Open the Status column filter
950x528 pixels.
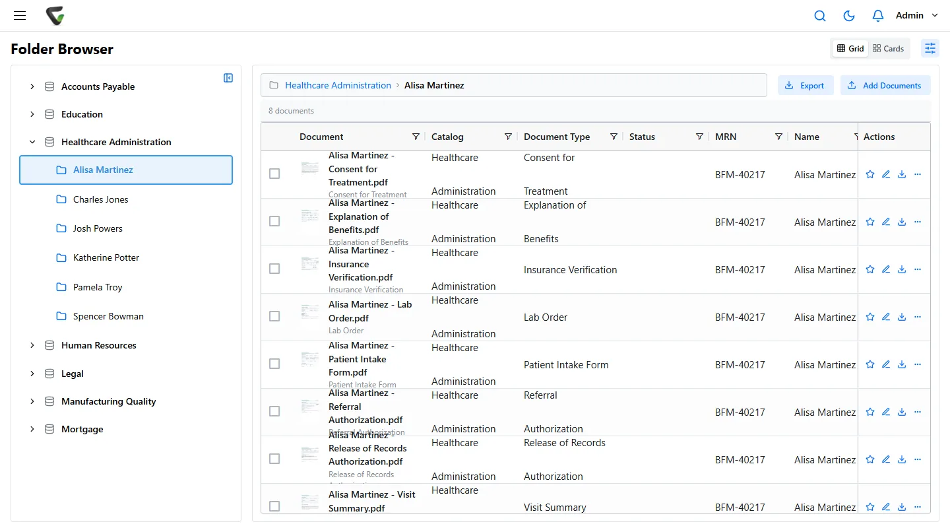click(699, 137)
